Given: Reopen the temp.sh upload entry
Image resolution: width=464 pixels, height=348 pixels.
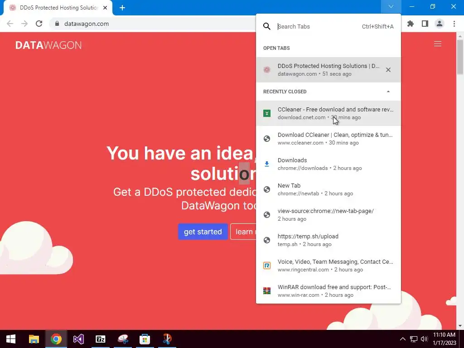Looking at the screenshot, I should pos(328,240).
